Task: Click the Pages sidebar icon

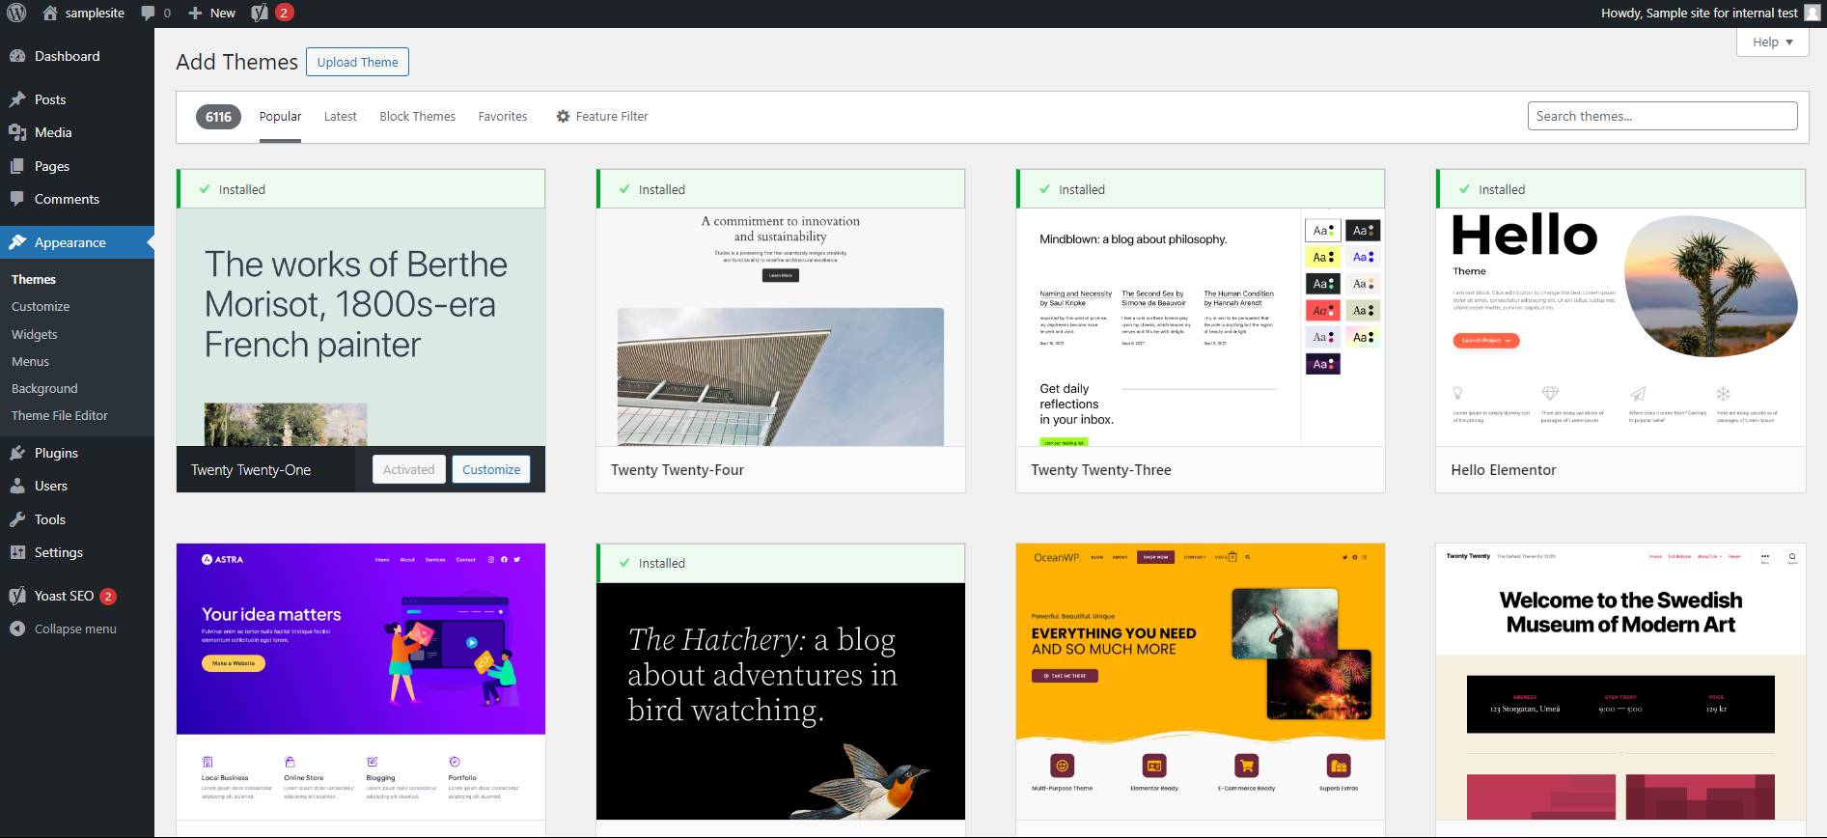Action: pos(17,166)
